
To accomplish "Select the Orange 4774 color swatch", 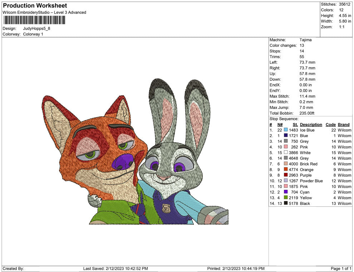I will (x=286, y=169).
